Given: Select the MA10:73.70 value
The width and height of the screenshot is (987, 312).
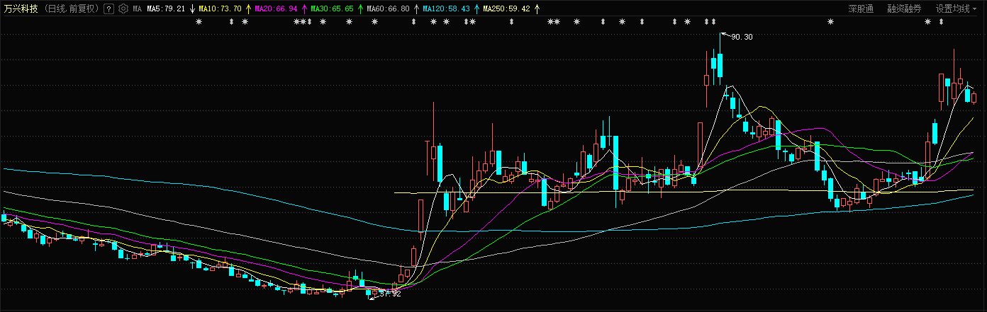Looking at the screenshot, I should [x=220, y=9].
